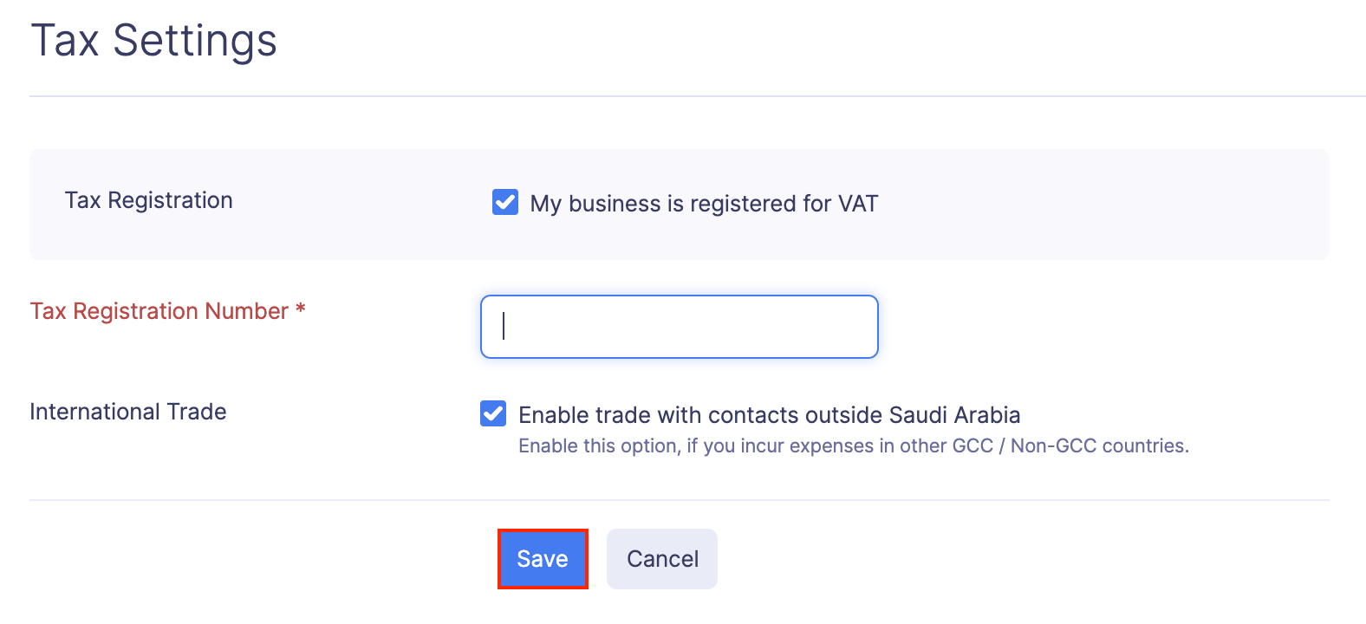The image size is (1366, 624).
Task: Click the GCC / Non-GCC helper text
Action: (x=853, y=445)
